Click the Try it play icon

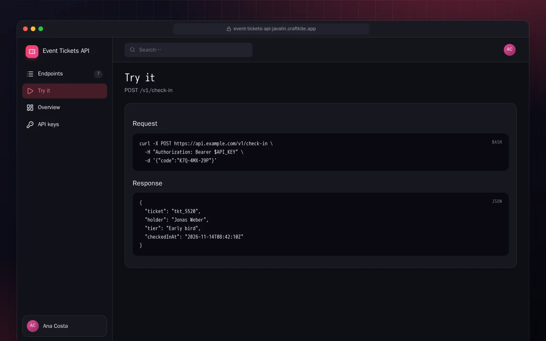30,91
